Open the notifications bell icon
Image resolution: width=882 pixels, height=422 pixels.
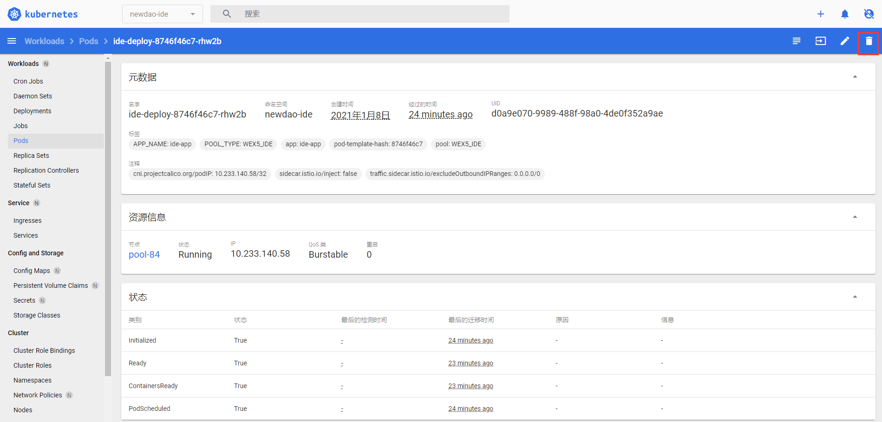pyautogui.click(x=844, y=14)
